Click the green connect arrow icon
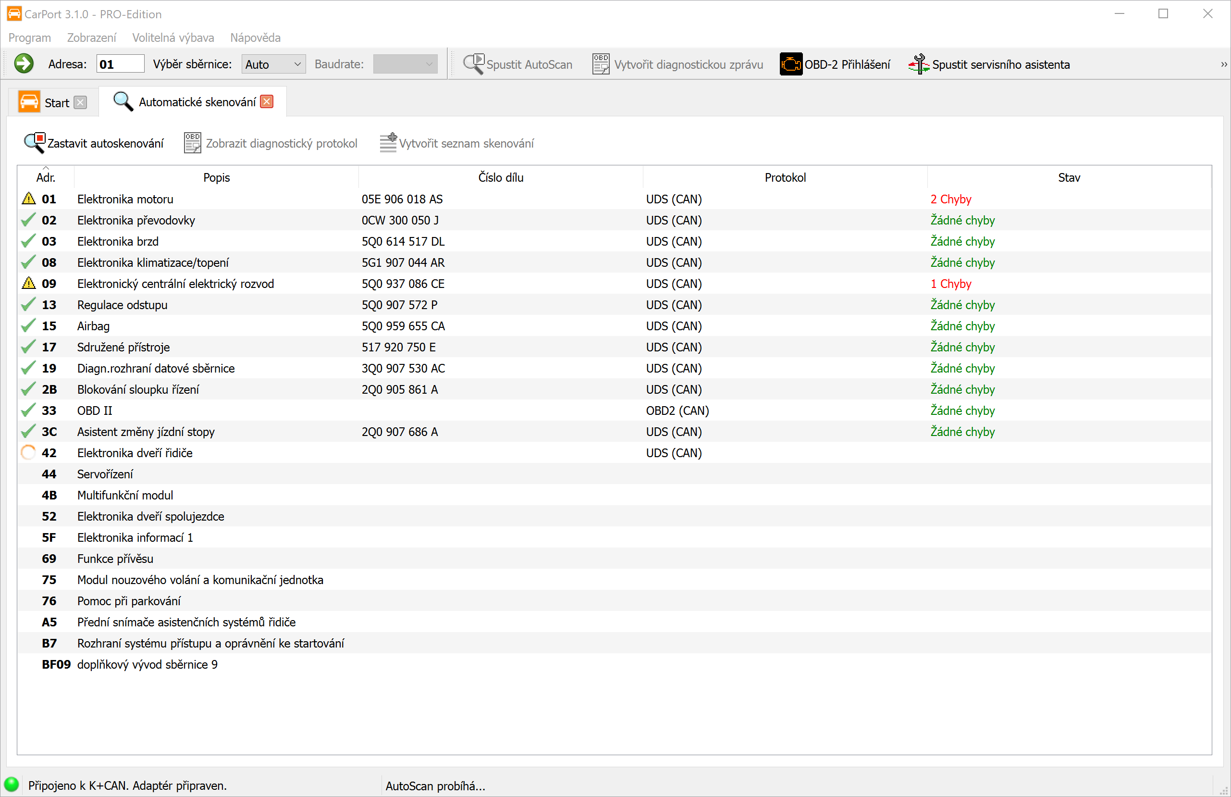 coord(23,64)
